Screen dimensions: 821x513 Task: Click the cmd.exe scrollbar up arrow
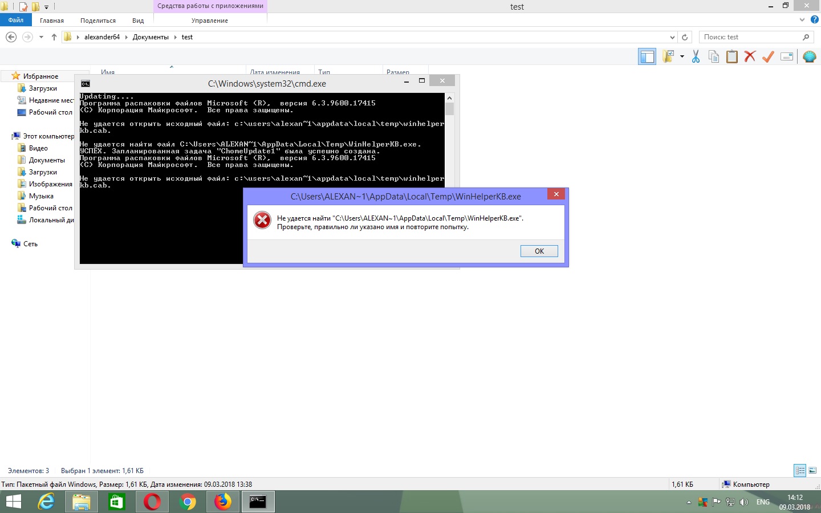[449, 97]
